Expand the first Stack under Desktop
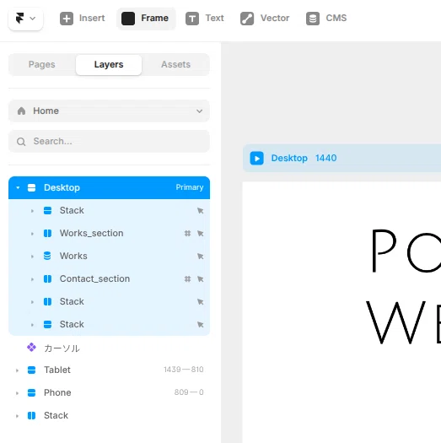This screenshot has height=443, width=441. pyautogui.click(x=32, y=211)
